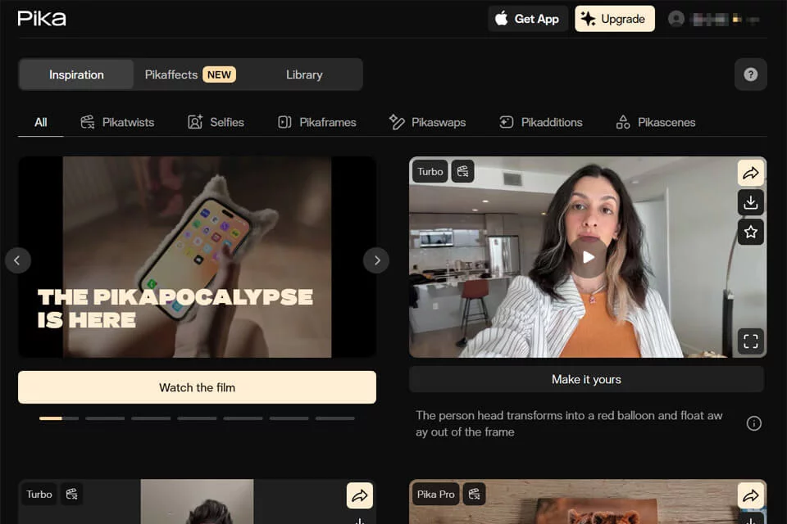Advance to the next carousel slide
This screenshot has height=524, width=787.
[x=376, y=260]
